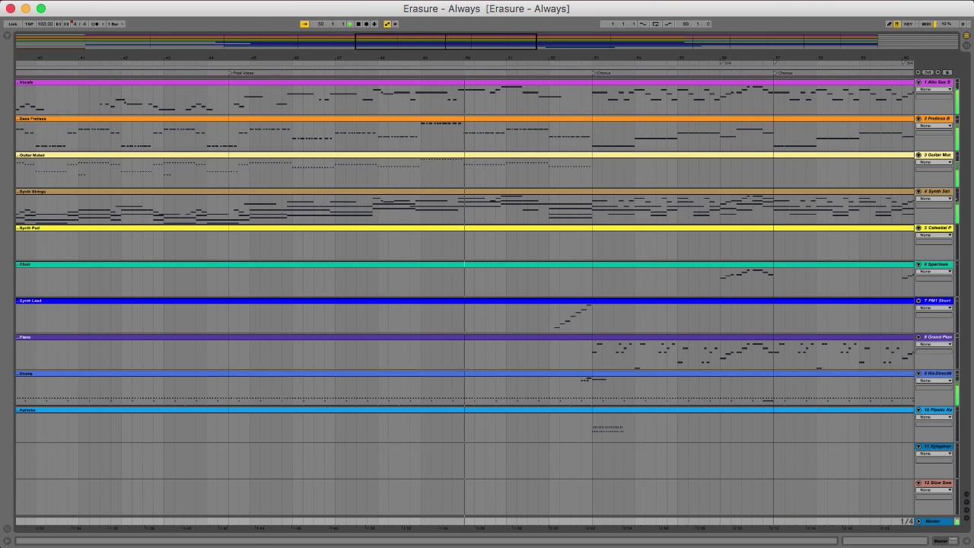Image resolution: width=974 pixels, height=548 pixels.
Task: Jump to the first Chorus locator
Action: click(602, 73)
